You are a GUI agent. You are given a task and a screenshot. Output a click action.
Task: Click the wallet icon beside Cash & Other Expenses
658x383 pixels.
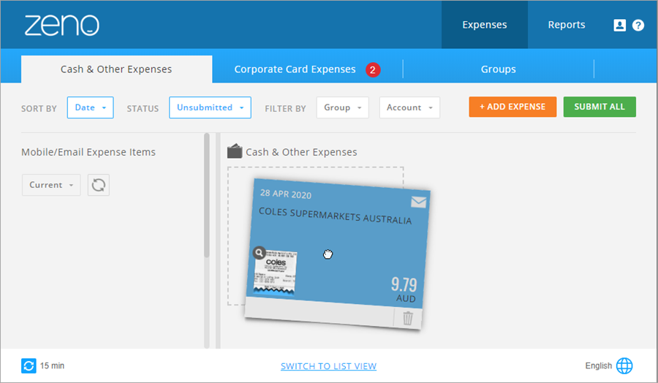[235, 151]
